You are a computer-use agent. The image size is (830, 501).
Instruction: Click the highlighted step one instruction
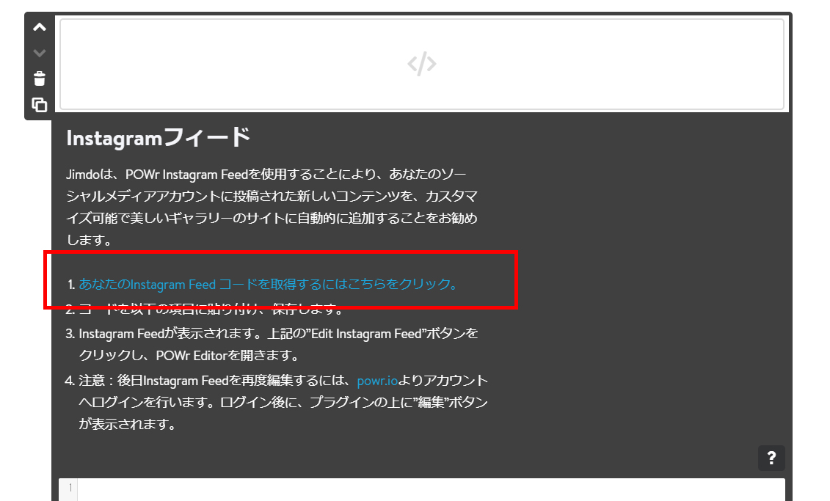268,282
